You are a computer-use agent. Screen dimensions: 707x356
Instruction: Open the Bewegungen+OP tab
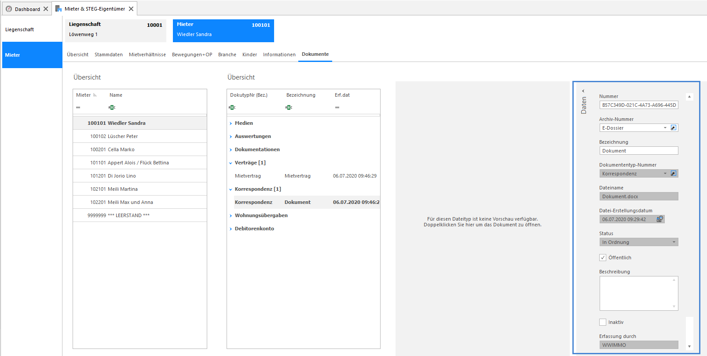(x=192, y=54)
